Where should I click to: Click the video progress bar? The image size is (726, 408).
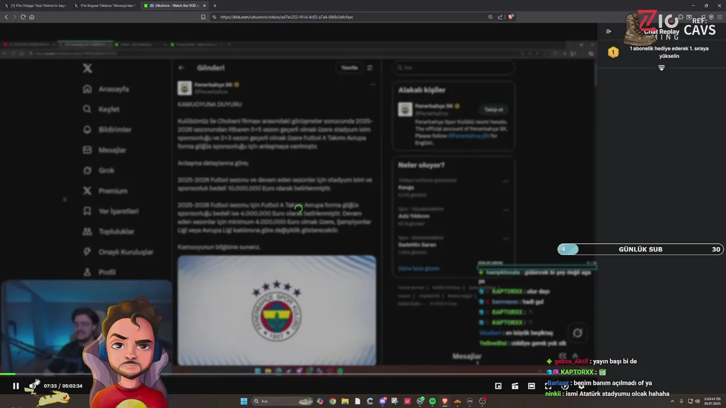298,374
